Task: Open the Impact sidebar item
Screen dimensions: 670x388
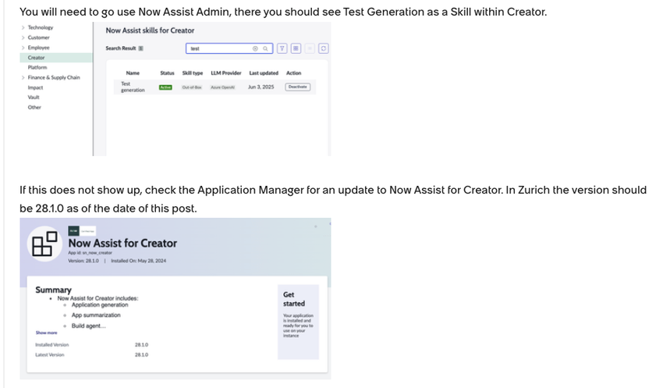Action: click(35, 87)
